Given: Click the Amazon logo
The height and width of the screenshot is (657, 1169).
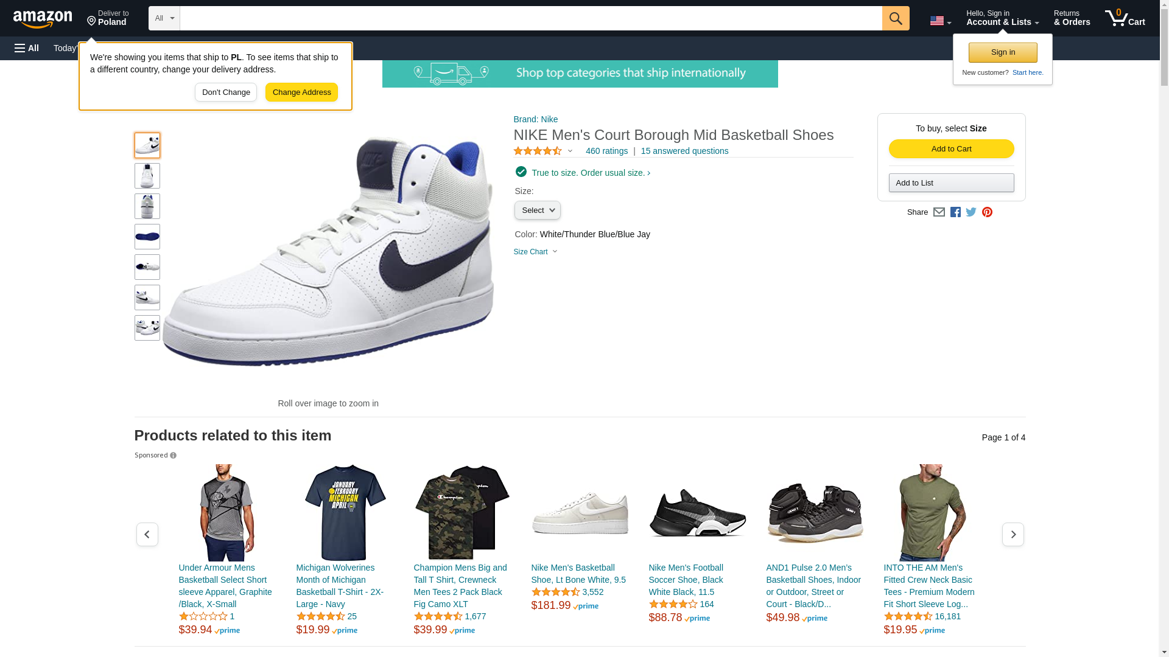Looking at the screenshot, I should tap(43, 19).
